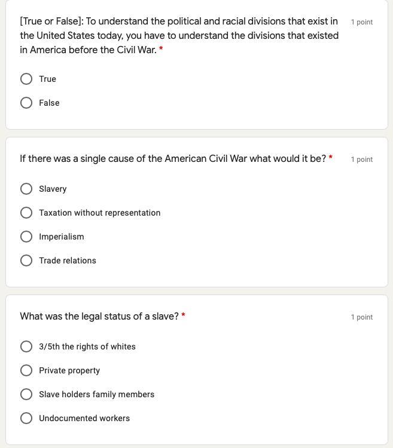
Task: Click the 1 point label on Civil War cause question
Action: click(x=361, y=159)
